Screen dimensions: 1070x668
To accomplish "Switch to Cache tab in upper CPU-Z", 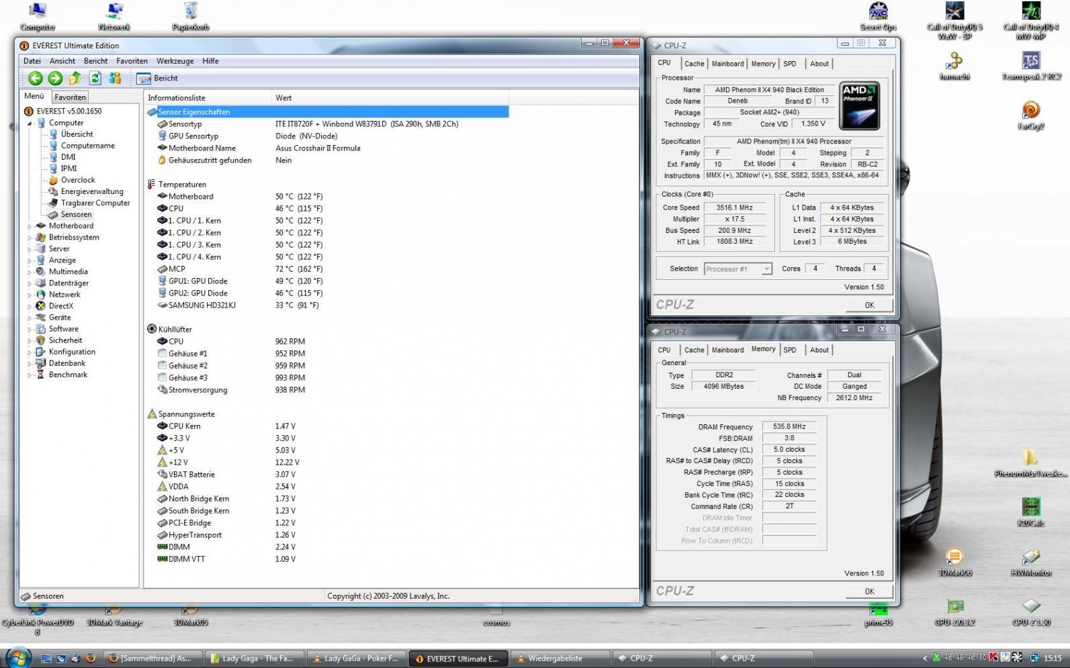I will click(x=694, y=64).
